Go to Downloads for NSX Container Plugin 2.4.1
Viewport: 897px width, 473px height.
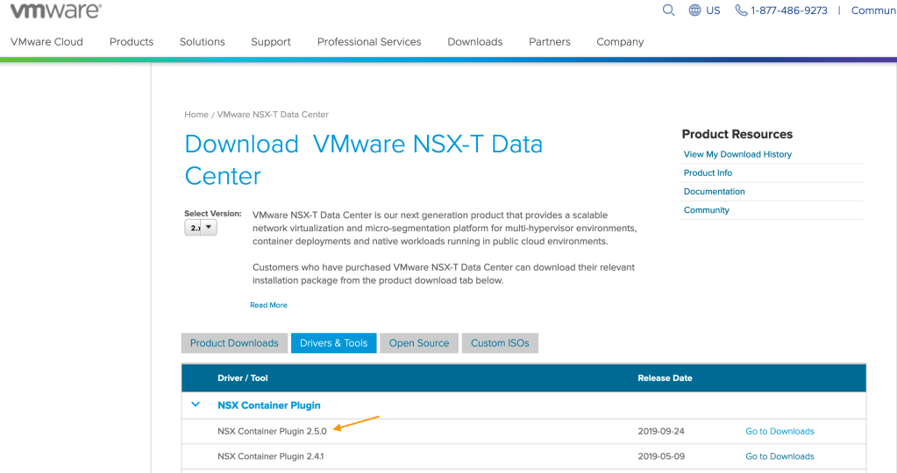click(x=780, y=456)
